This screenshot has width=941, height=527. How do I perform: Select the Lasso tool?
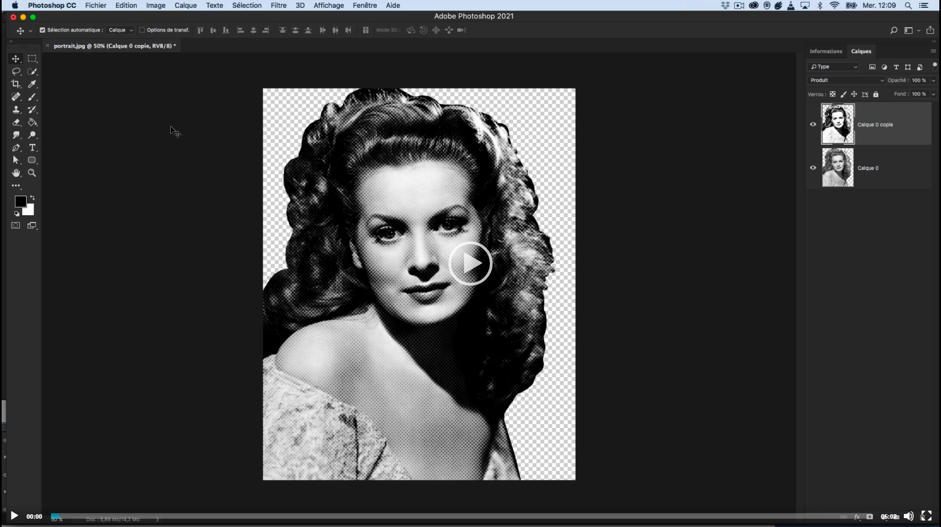[16, 71]
